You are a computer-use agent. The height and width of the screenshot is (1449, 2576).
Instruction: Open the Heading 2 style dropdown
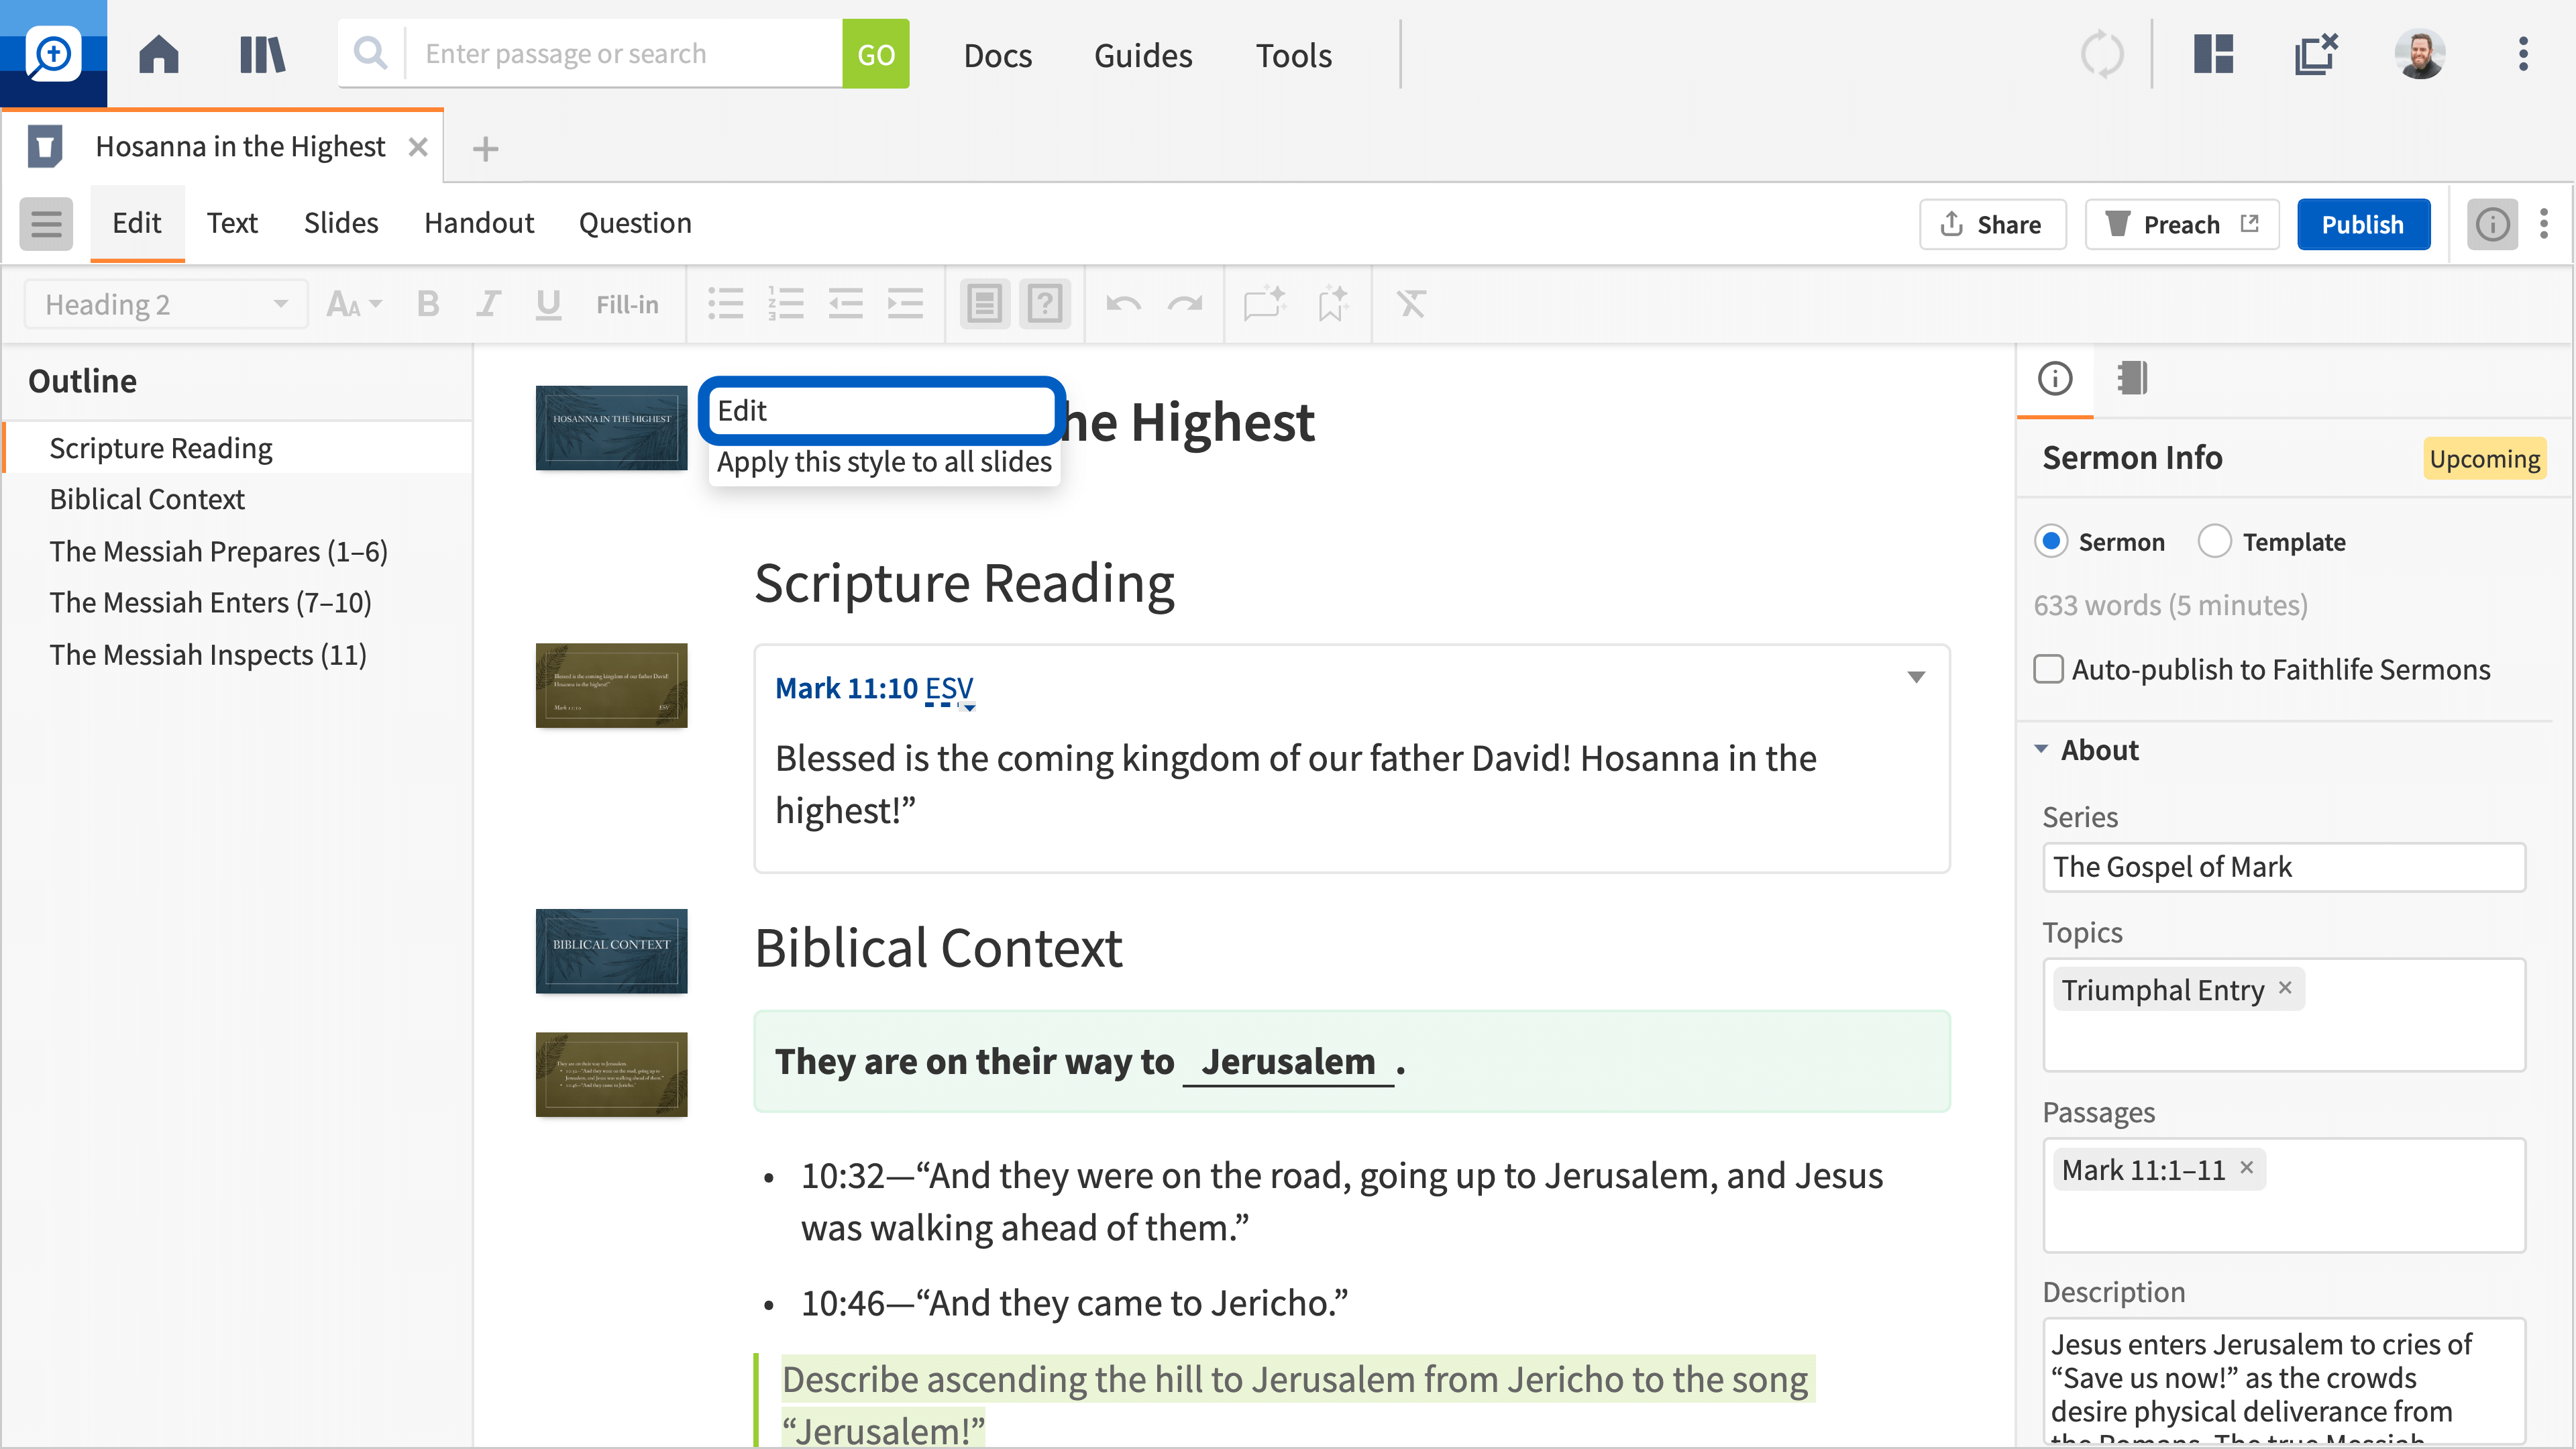[166, 304]
